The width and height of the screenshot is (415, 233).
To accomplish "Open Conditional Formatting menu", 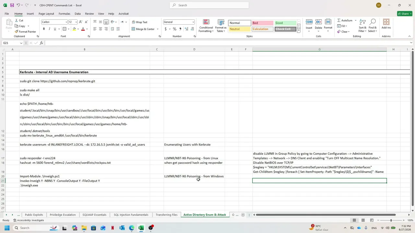I will click(206, 26).
